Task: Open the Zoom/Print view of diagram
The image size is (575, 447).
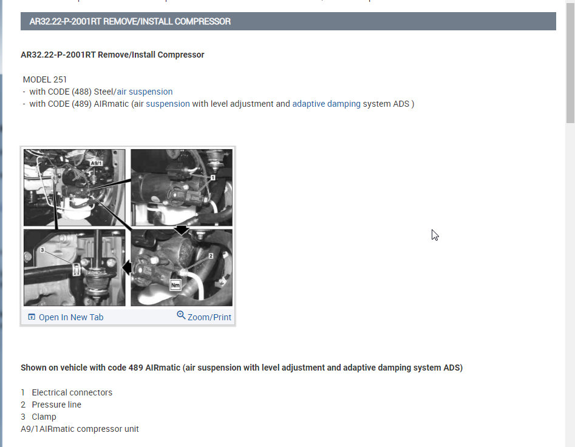Action: (204, 317)
